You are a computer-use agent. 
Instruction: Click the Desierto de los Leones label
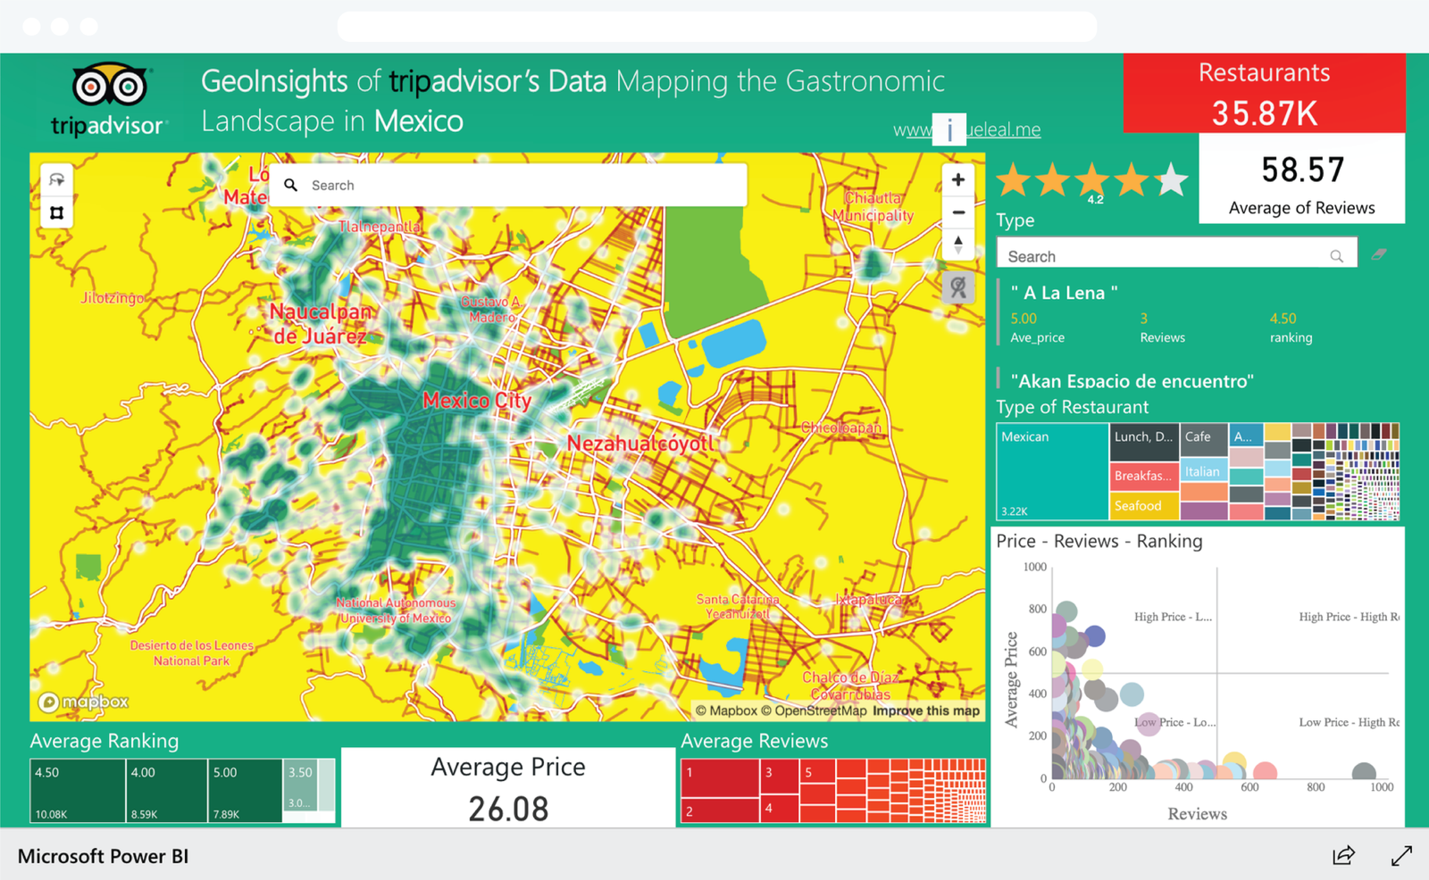click(191, 653)
